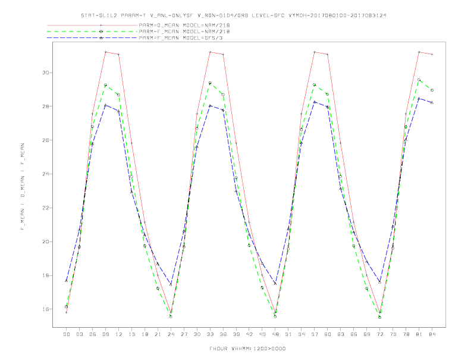Screen dimensions: 471x364
Task: Click x-axis tick label 54
Action: (x=302, y=334)
